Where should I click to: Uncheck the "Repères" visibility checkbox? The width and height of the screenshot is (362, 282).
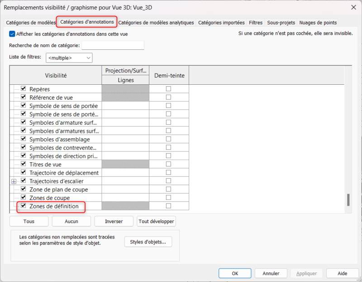click(x=22, y=88)
